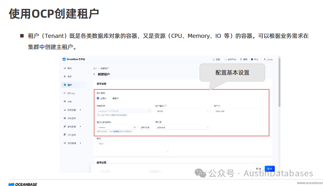
Task: Click the tenant name field containing obca_test
Action: pos(241,111)
